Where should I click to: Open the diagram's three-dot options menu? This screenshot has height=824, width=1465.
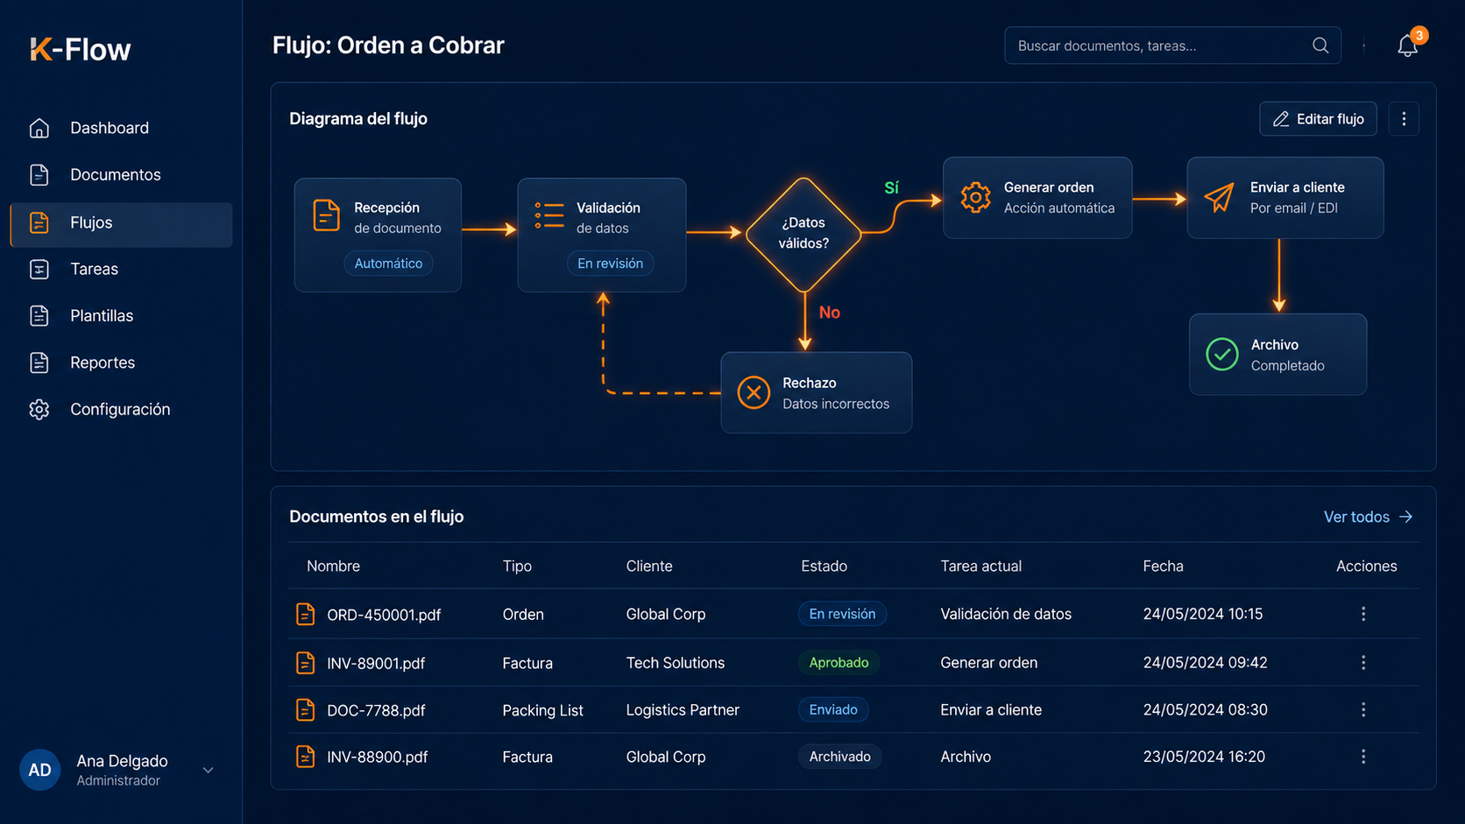coord(1404,119)
